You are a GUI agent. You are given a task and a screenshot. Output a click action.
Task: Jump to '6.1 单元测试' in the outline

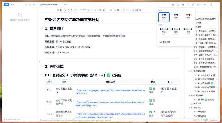click(200, 112)
